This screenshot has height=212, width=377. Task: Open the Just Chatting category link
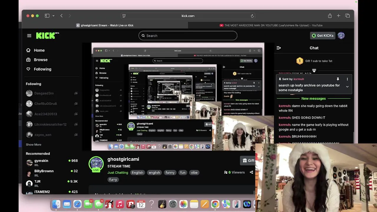[x=118, y=173]
